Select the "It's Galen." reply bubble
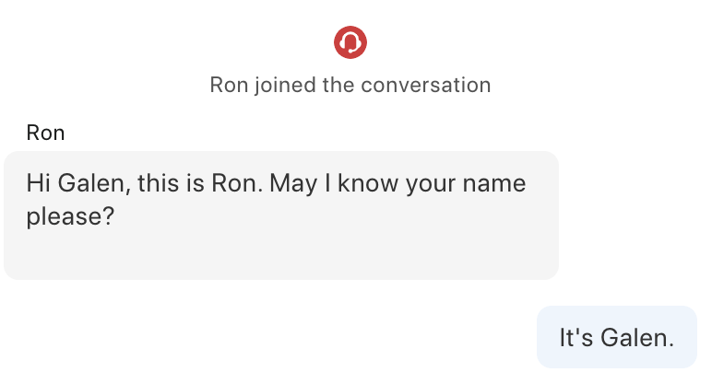This screenshot has height=372, width=712. coord(617,337)
